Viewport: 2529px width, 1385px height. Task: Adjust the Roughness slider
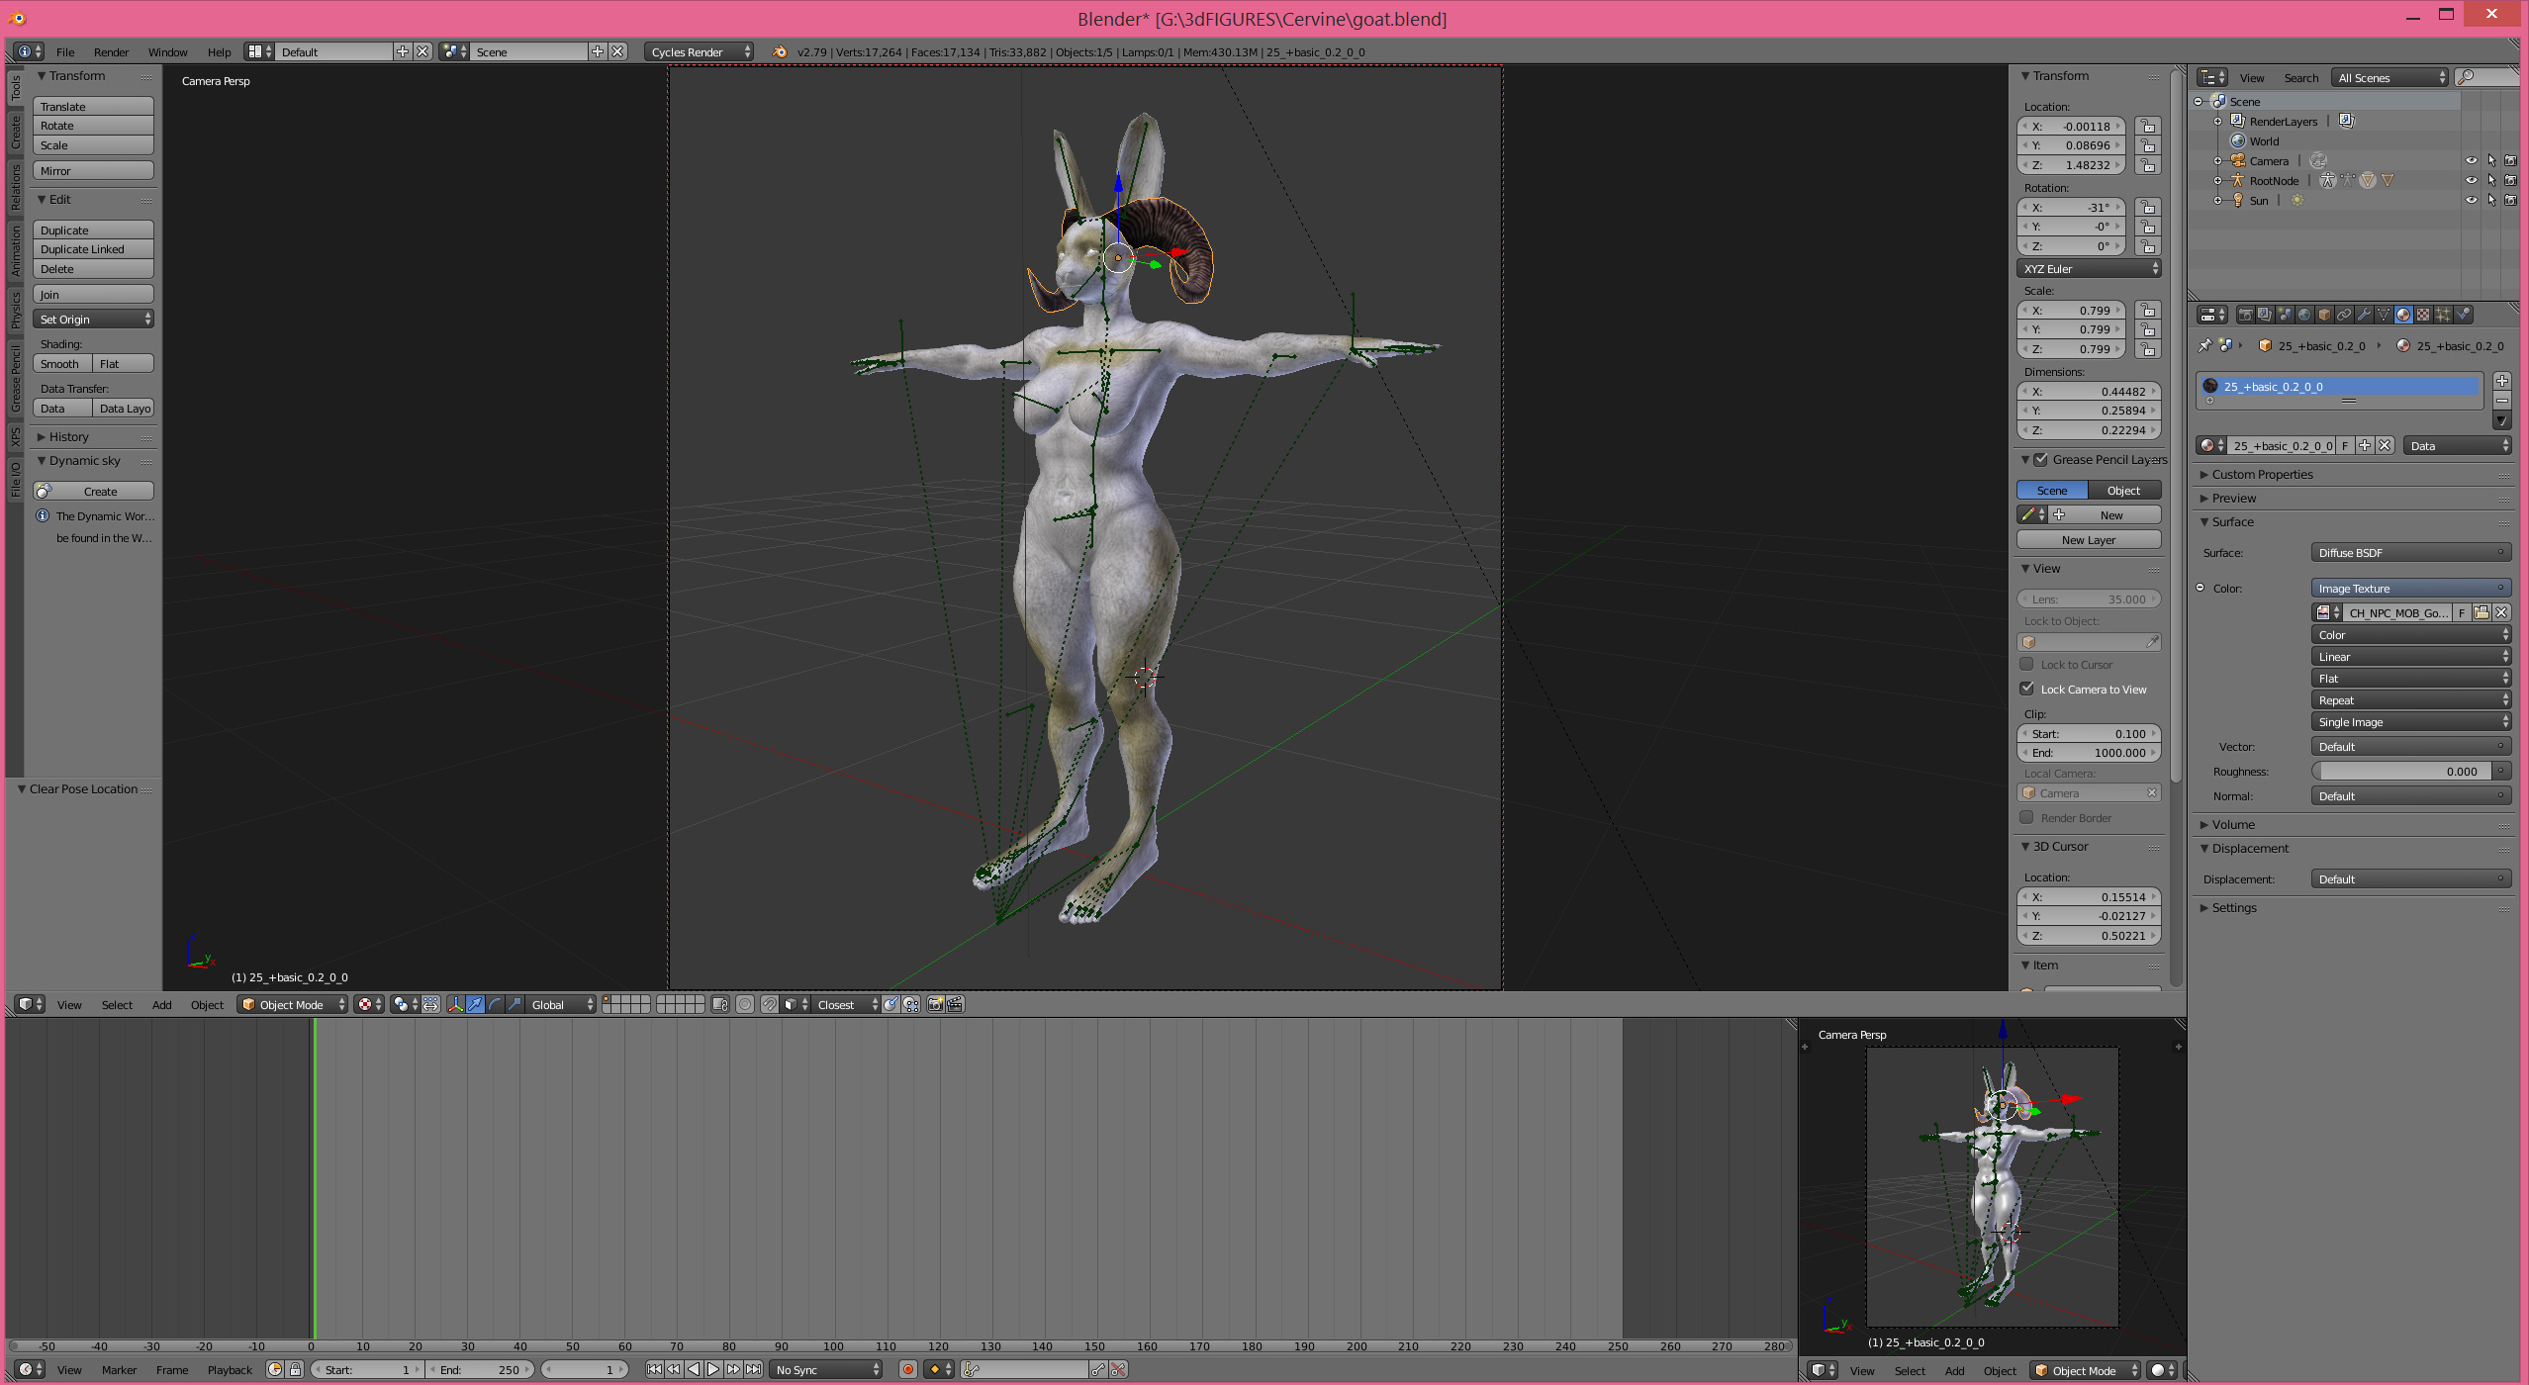pos(2401,772)
